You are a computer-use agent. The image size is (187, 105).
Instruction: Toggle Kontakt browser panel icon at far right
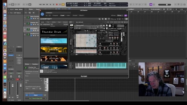[126, 19]
